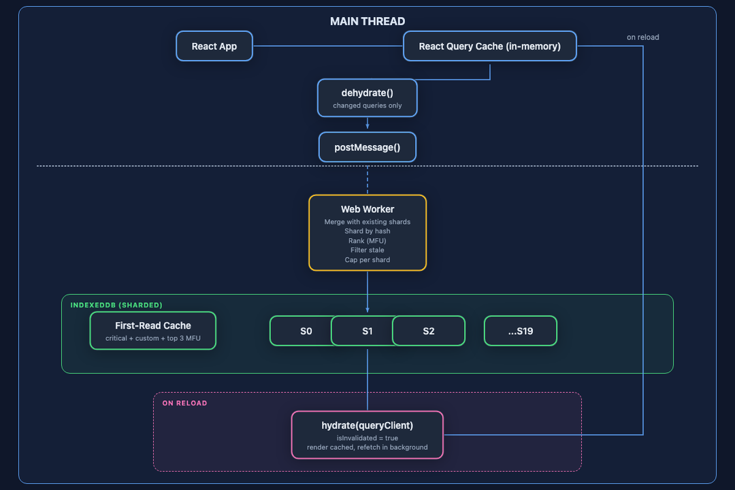The image size is (735, 490).
Task: Click the React App node
Action: point(214,46)
